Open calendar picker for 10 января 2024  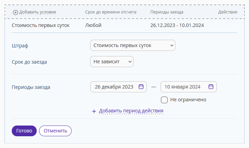[x=211, y=86]
